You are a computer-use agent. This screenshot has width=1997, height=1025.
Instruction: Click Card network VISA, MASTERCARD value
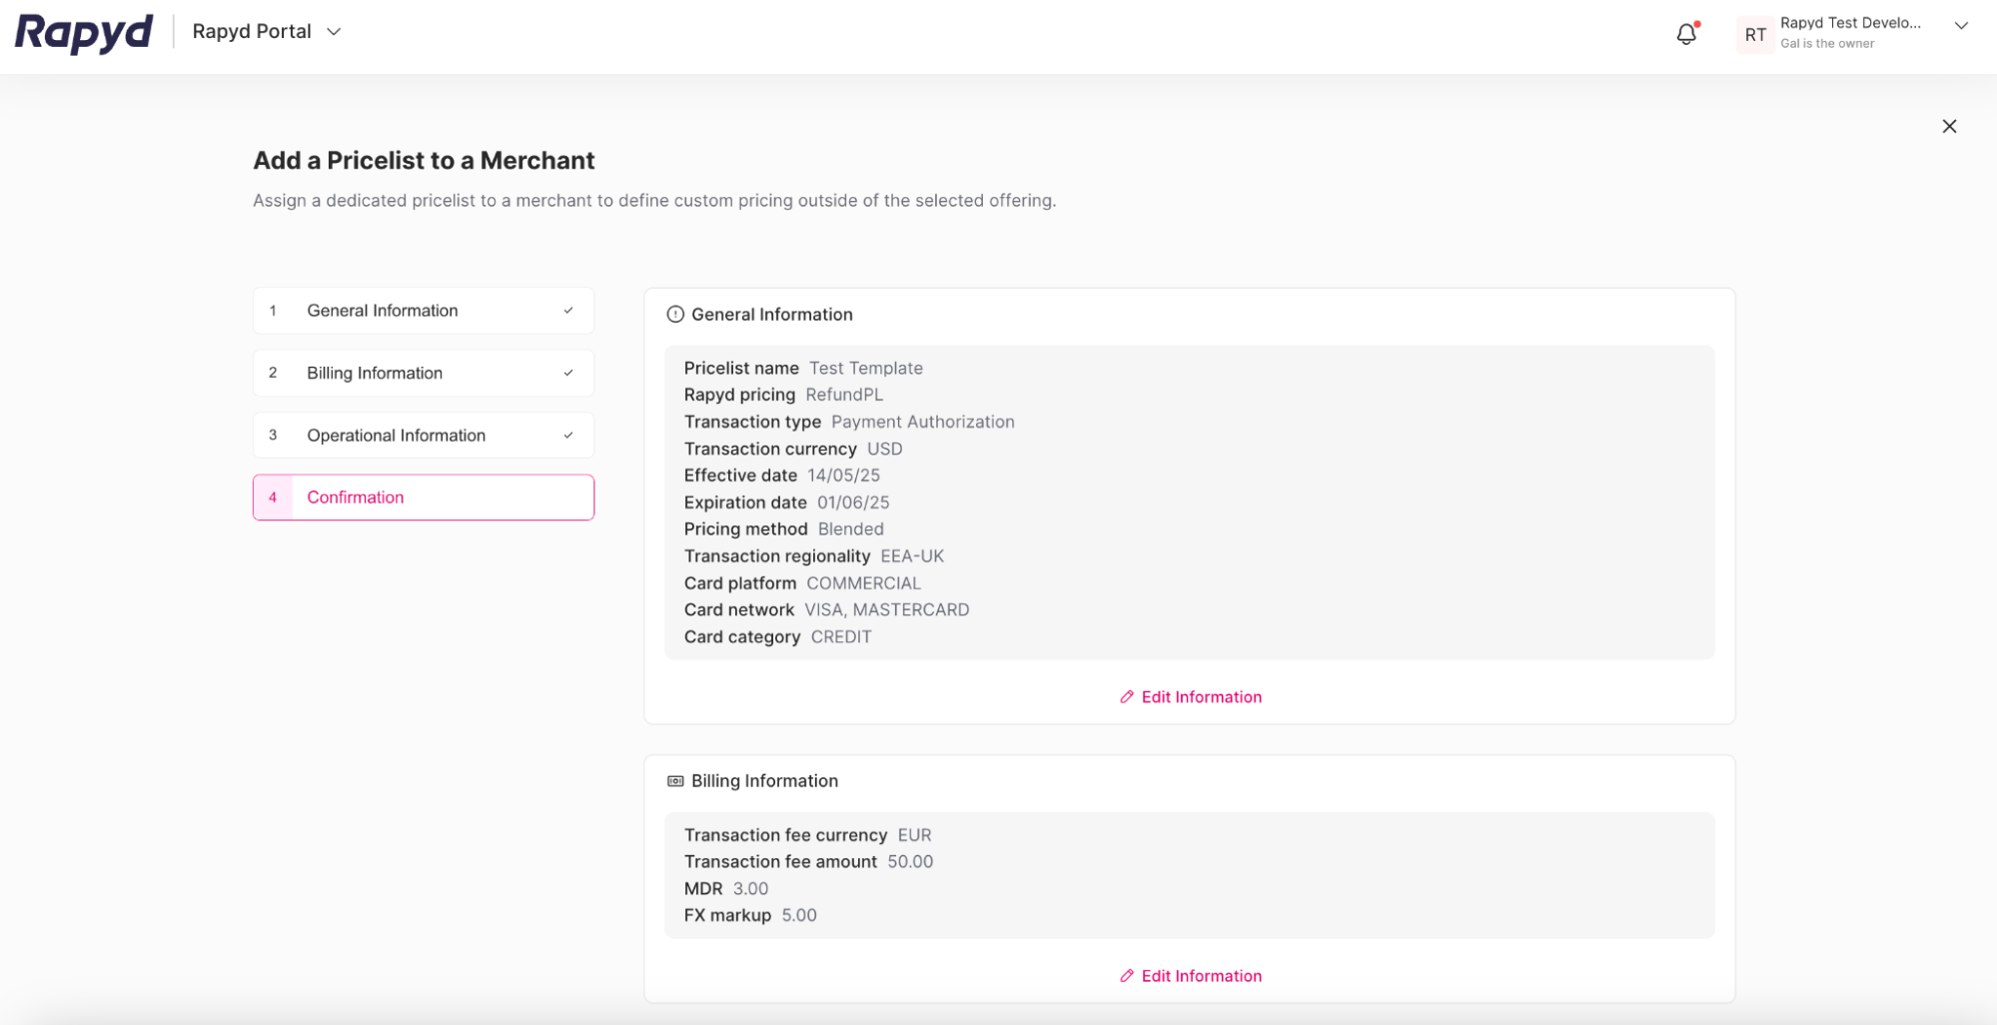tap(887, 610)
